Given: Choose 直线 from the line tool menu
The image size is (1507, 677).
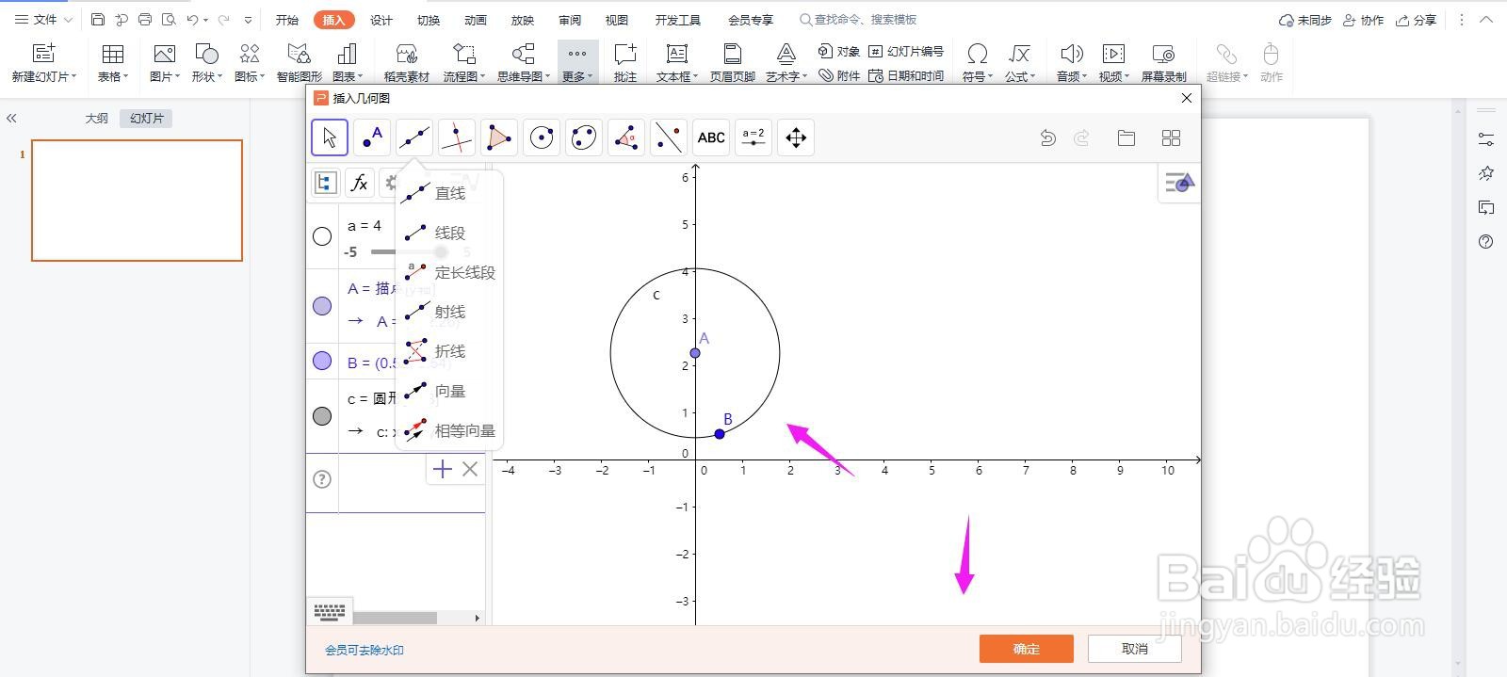Looking at the screenshot, I should [x=448, y=193].
